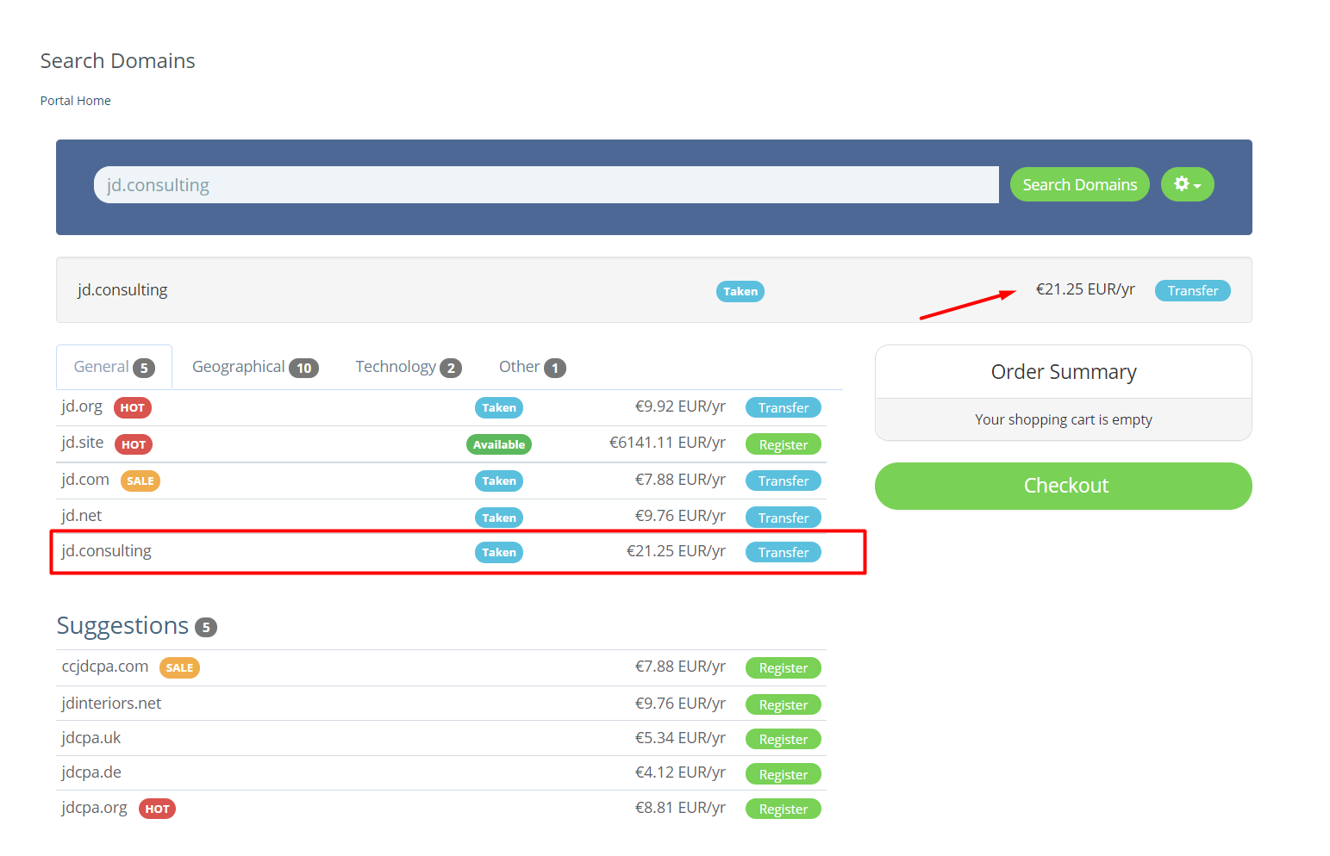This screenshot has width=1330, height=856.
Task: Click the General tab count badge
Action: click(x=144, y=366)
